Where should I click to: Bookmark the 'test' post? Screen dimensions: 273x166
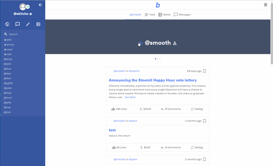tap(205, 121)
